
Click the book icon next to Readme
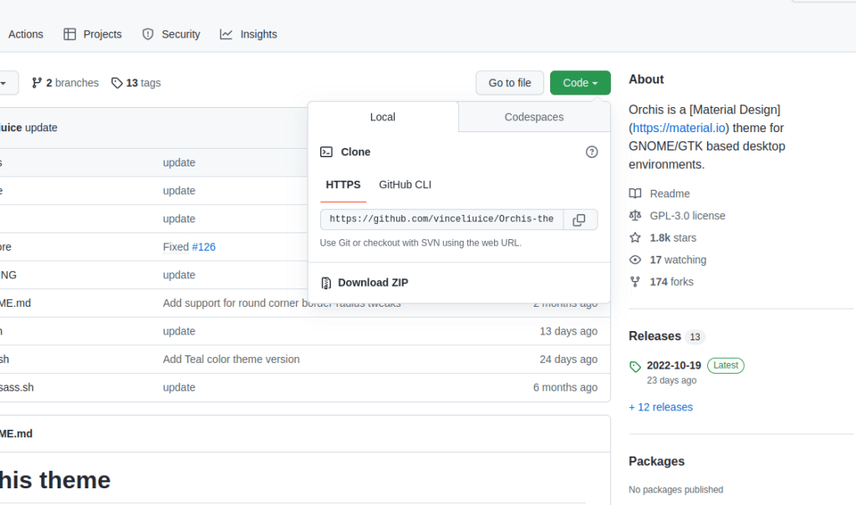point(635,193)
